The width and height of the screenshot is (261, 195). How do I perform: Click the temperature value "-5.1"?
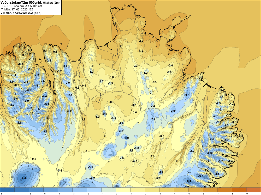click(x=47, y=104)
